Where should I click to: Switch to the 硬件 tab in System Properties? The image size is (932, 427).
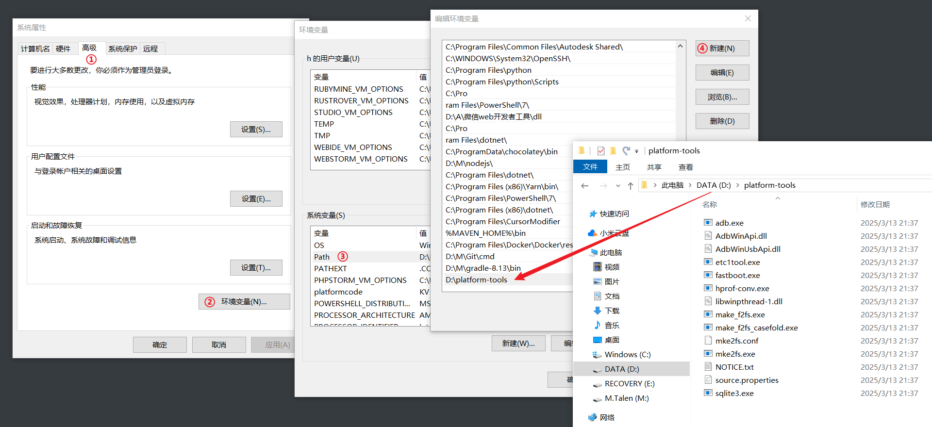pos(63,49)
